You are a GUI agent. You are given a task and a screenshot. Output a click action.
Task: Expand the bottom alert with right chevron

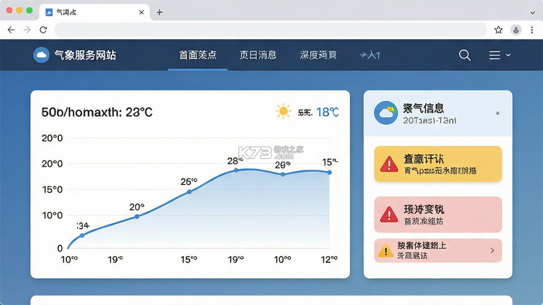pyautogui.click(x=492, y=250)
